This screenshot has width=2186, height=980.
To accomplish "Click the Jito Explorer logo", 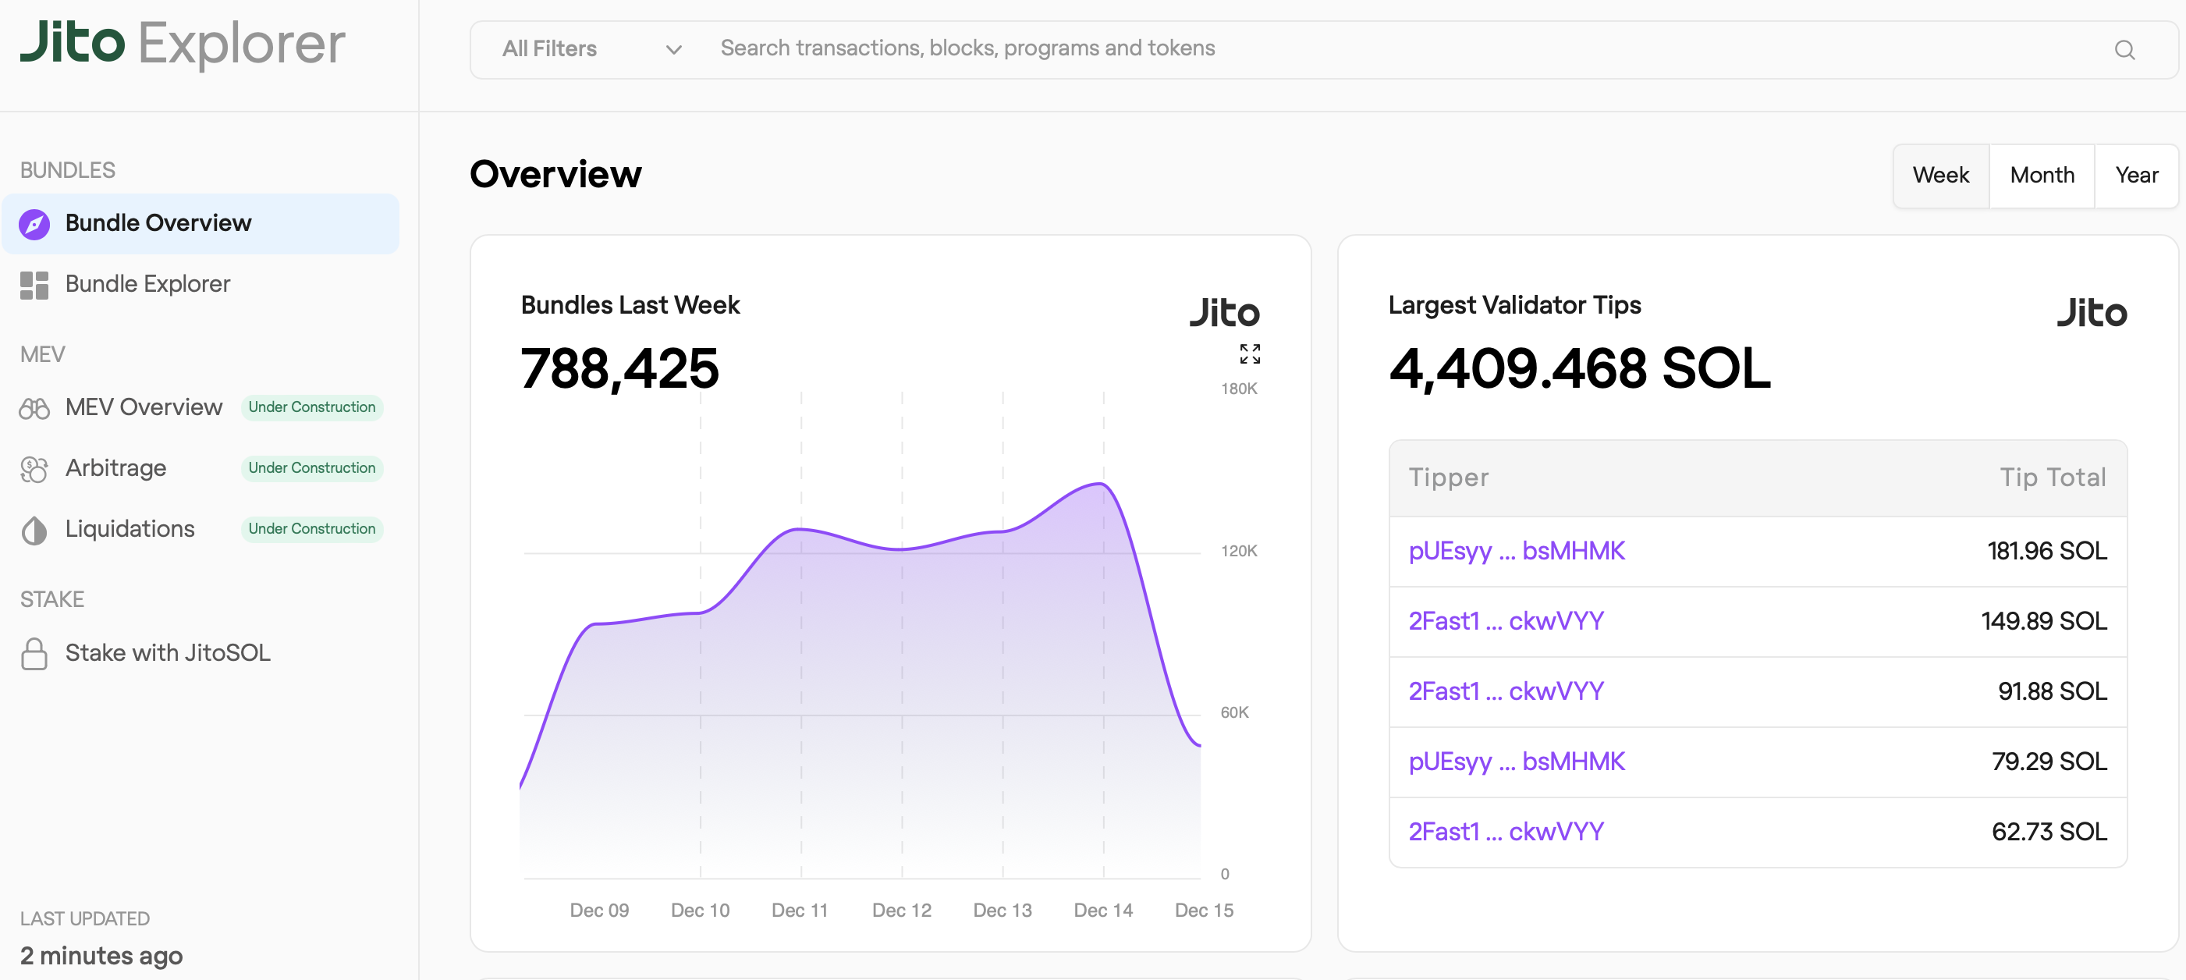I will pos(183,44).
